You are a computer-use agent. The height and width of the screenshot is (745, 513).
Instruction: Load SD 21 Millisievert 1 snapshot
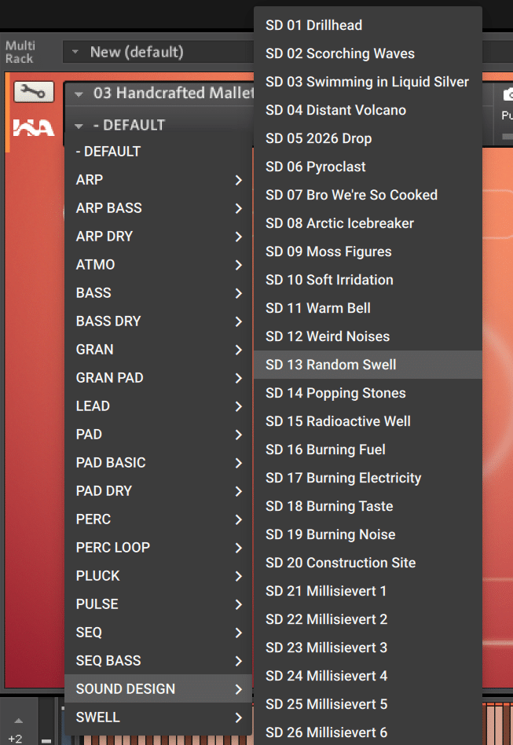tap(368, 591)
